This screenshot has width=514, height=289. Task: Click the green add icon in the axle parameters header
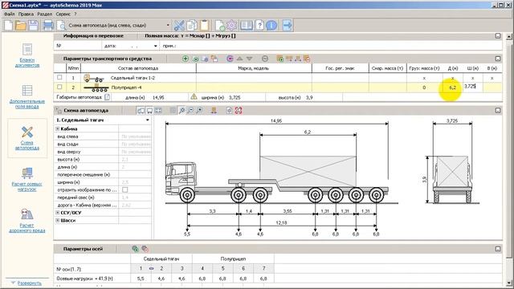135,249
